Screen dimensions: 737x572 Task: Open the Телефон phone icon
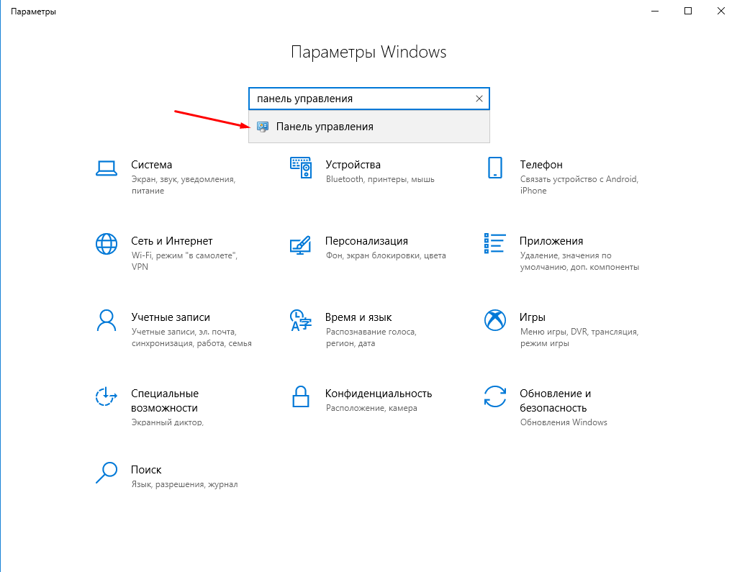tap(495, 168)
